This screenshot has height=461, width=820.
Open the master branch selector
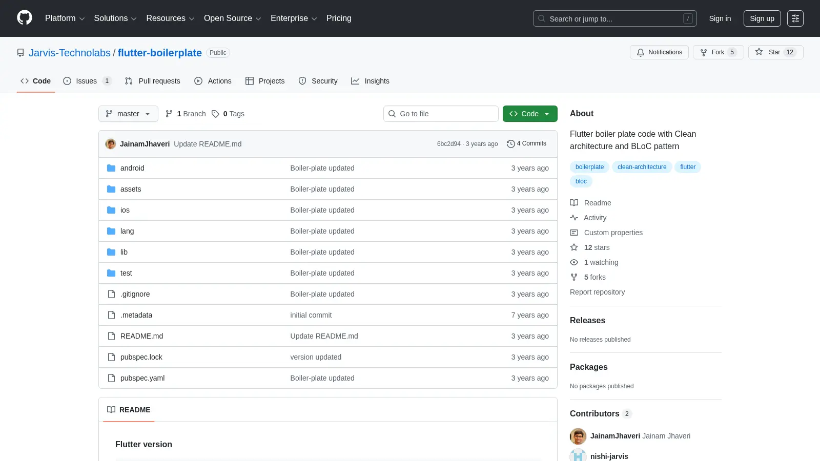click(128, 114)
